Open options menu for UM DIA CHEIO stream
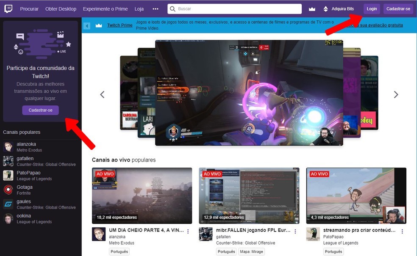 point(188,231)
